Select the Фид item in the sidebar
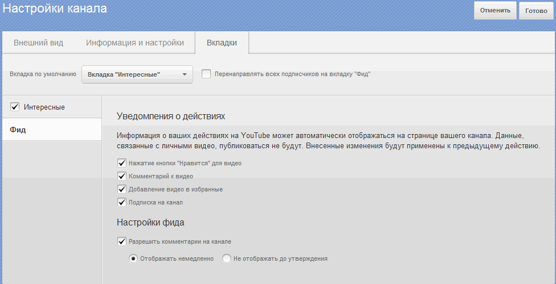 pos(52,130)
